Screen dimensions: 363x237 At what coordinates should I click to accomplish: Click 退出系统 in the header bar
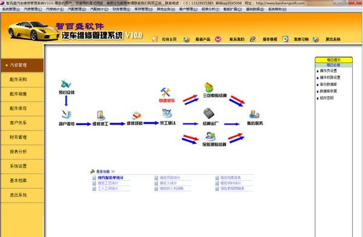333,39
